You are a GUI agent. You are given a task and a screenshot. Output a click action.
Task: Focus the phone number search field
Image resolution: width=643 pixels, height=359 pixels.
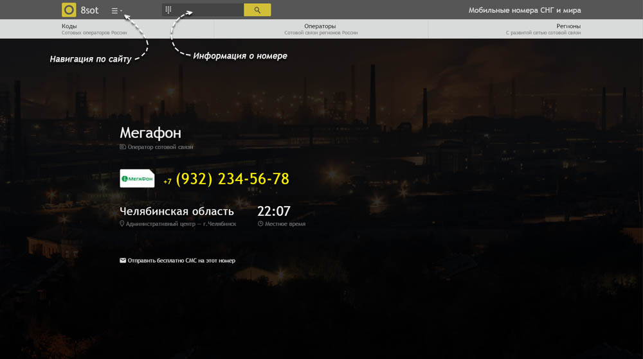(x=203, y=10)
